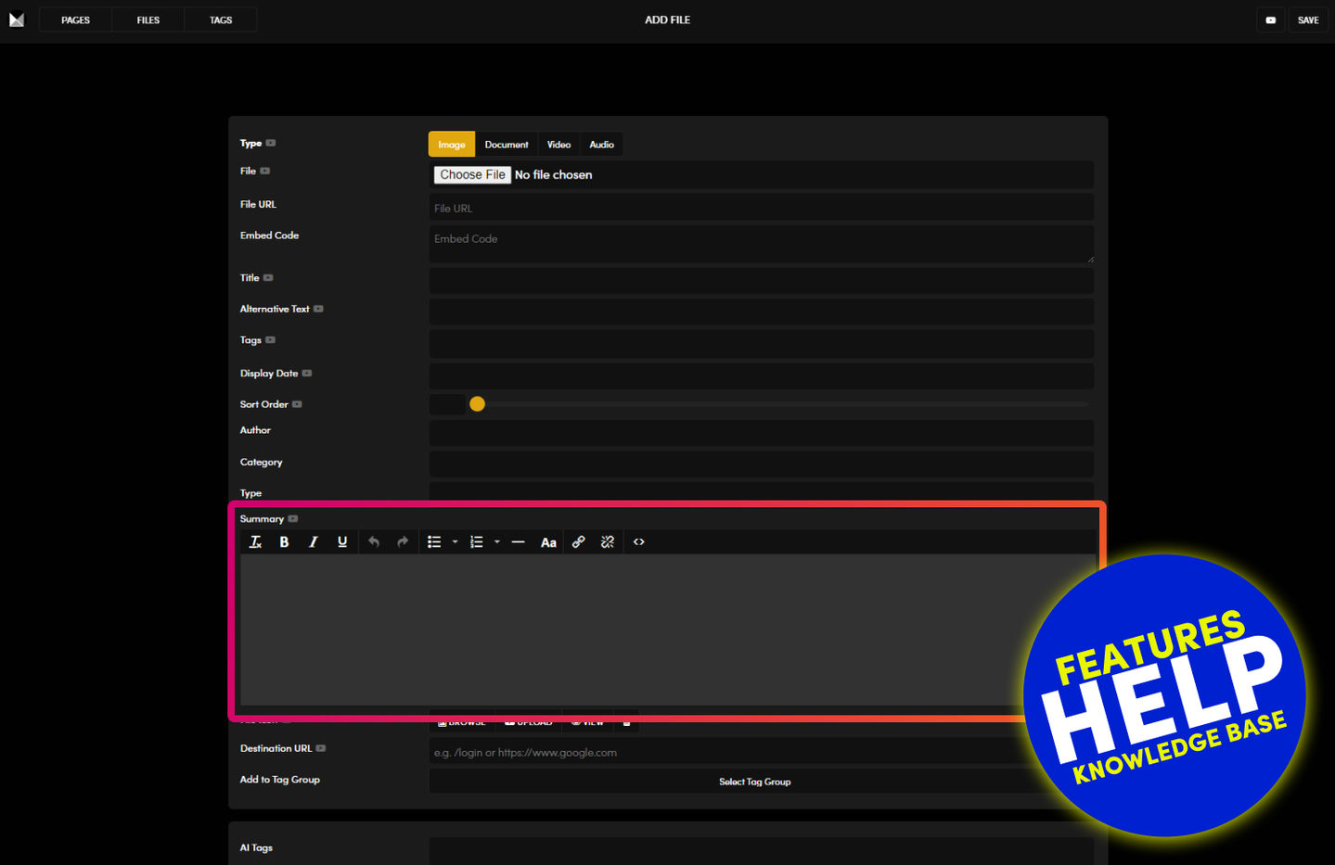Open source code view in editor toolbar
Image resolution: width=1335 pixels, height=865 pixels.
(638, 542)
